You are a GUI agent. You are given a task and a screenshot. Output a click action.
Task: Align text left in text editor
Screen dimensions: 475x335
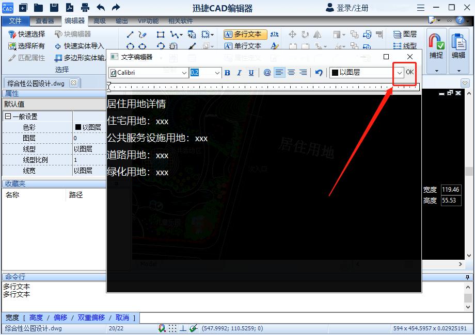tap(279, 73)
